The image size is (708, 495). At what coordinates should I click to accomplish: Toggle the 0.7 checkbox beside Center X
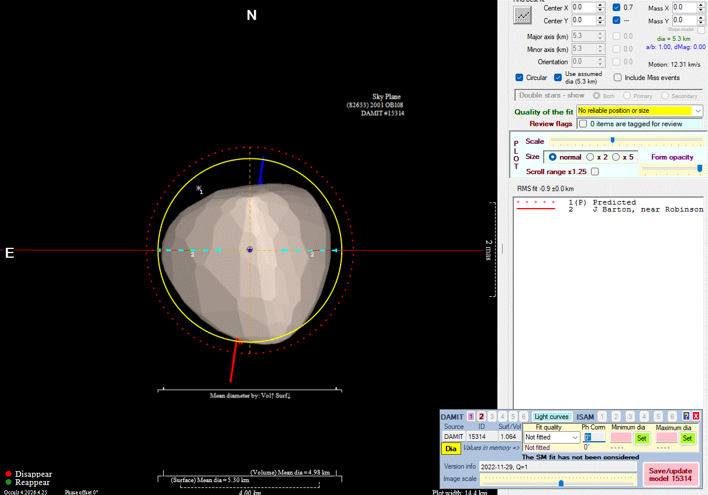[x=617, y=8]
